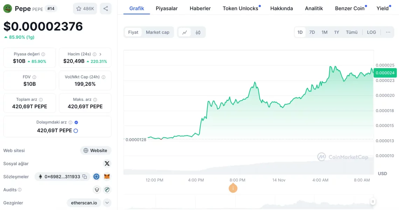Click the orange marker below the chart timeline

click(233, 188)
